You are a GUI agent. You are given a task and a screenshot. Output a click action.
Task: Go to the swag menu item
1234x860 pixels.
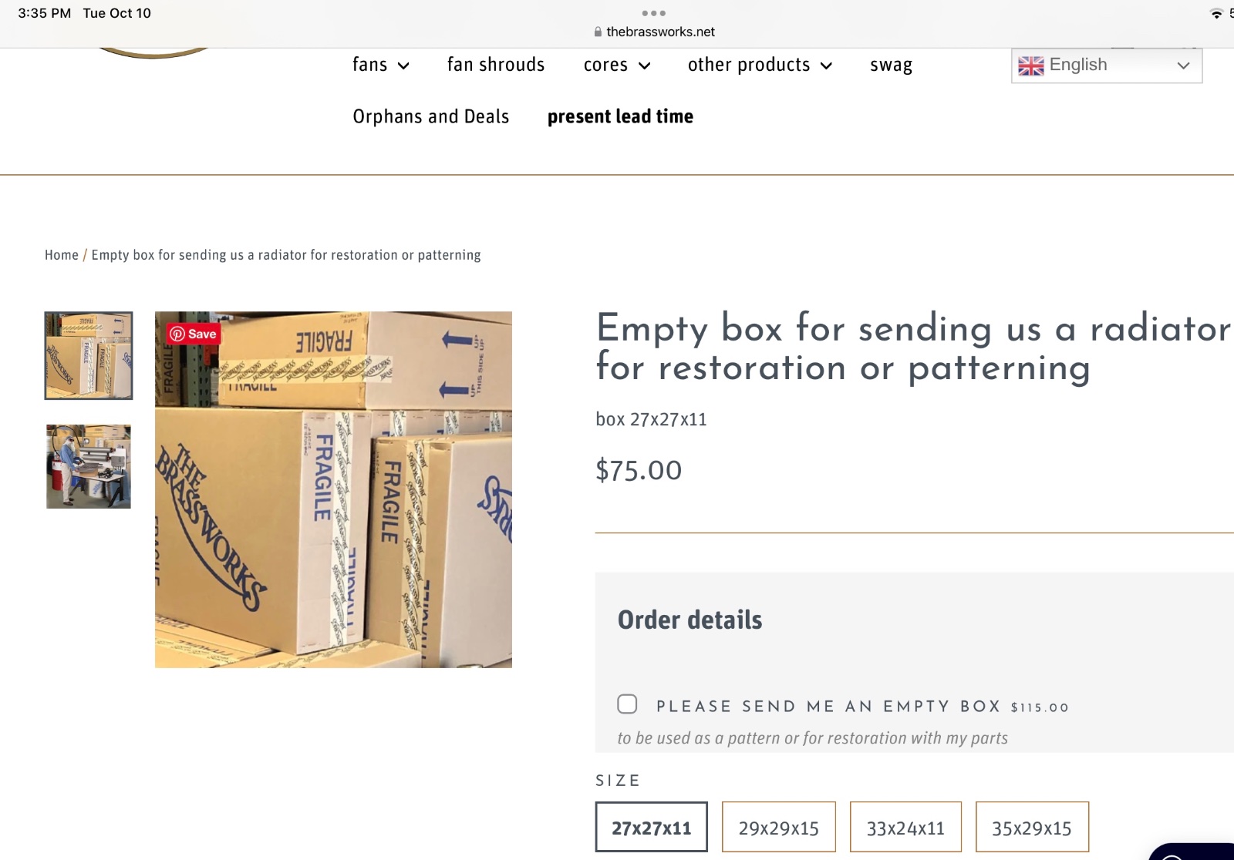(891, 65)
